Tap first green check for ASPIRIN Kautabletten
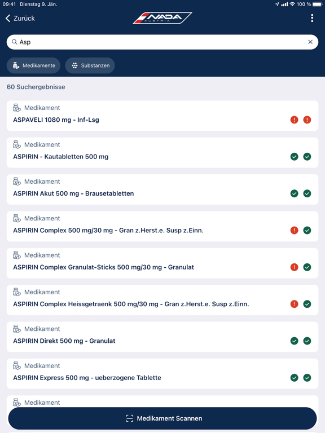 (295, 157)
